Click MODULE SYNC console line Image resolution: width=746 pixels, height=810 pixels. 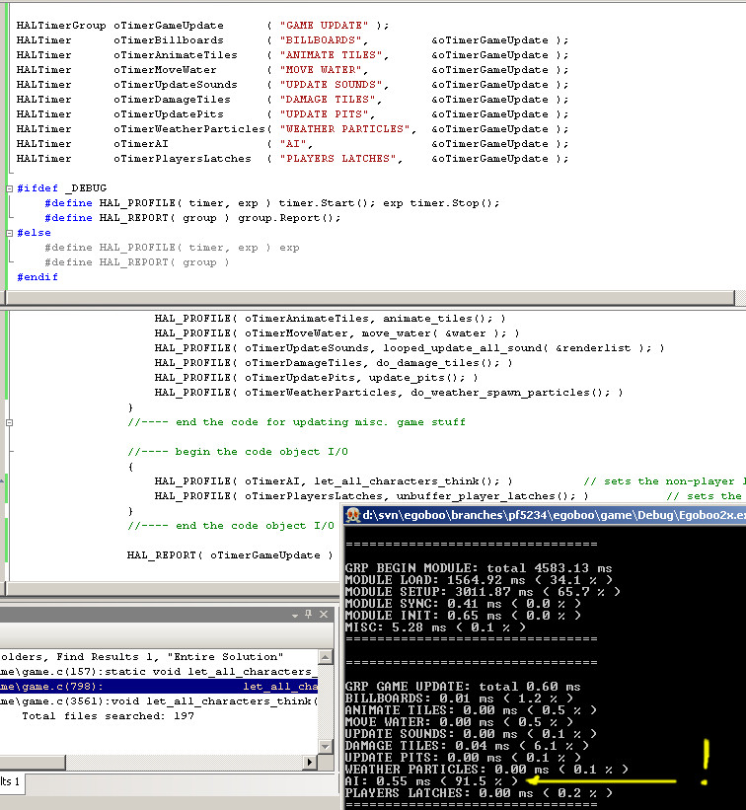[x=464, y=604]
